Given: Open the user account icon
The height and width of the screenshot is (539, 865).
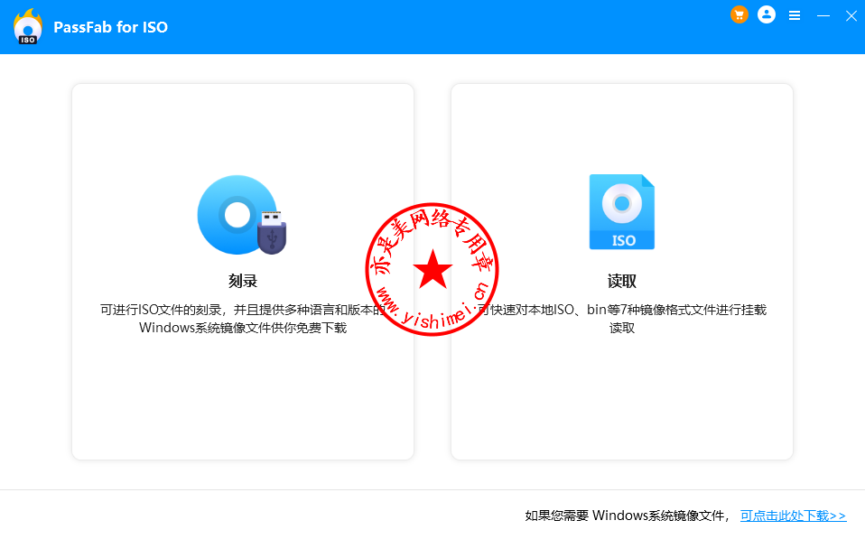Looking at the screenshot, I should pos(767,14).
